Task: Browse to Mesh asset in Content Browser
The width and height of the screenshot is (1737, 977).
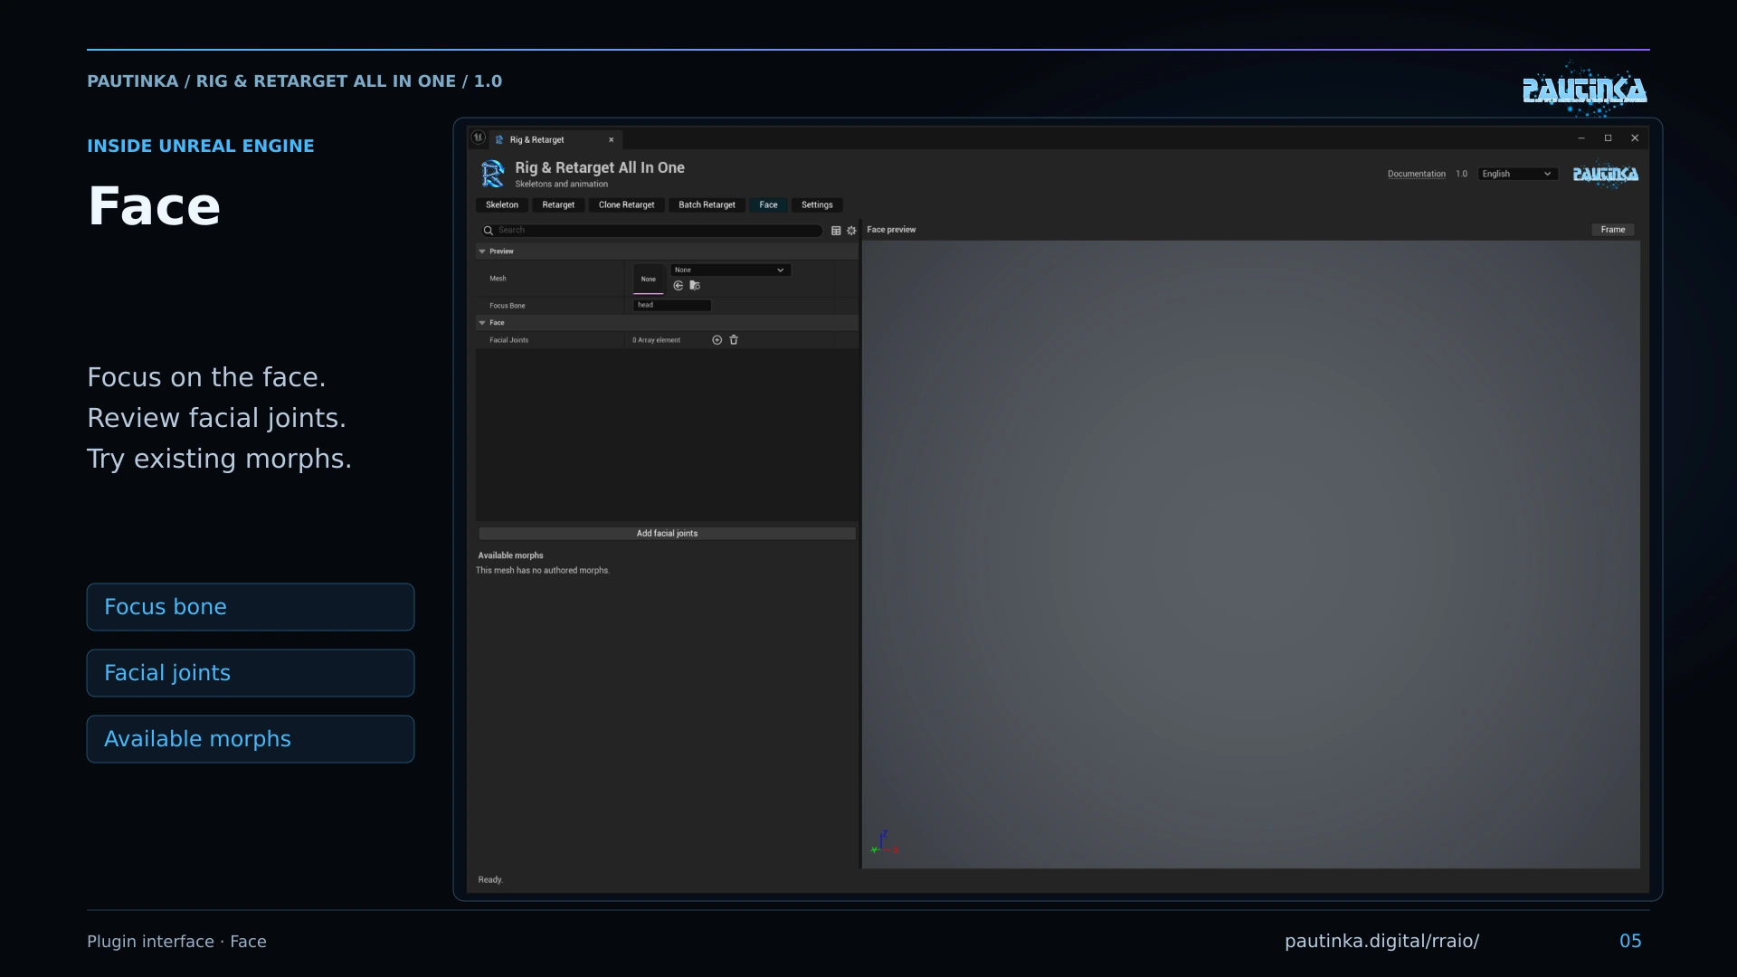Action: [x=695, y=286]
